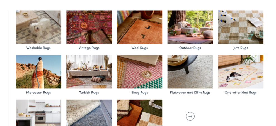Select the Turkish Rugs text link

pos(89,92)
